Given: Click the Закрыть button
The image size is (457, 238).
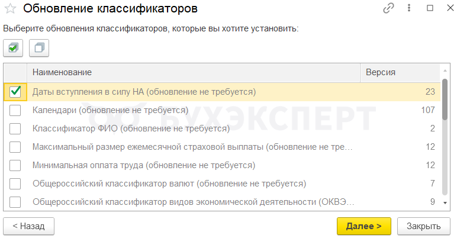Looking at the screenshot, I should [423, 226].
